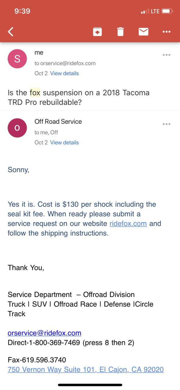Tap orservice@ridefox.com email link in signature
This screenshot has width=180, height=390.
tap(44, 333)
